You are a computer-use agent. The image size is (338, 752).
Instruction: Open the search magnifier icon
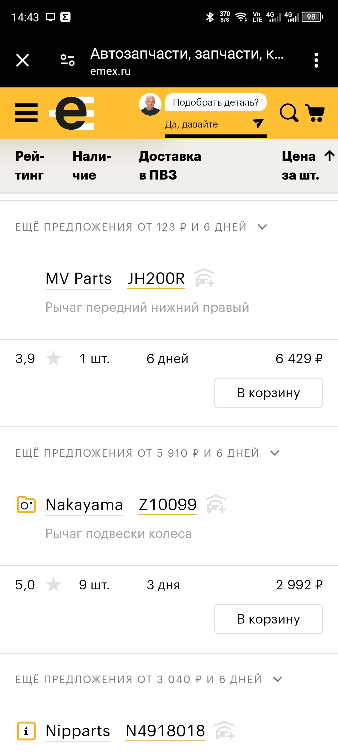click(289, 113)
